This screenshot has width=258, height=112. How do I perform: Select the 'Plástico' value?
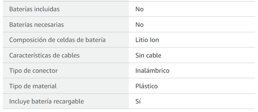(147, 86)
